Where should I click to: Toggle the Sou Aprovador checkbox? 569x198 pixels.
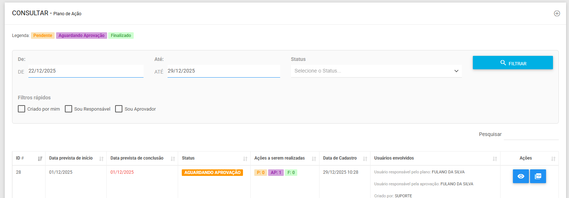click(119, 109)
